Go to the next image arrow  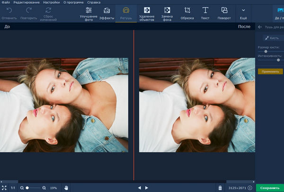146,188
